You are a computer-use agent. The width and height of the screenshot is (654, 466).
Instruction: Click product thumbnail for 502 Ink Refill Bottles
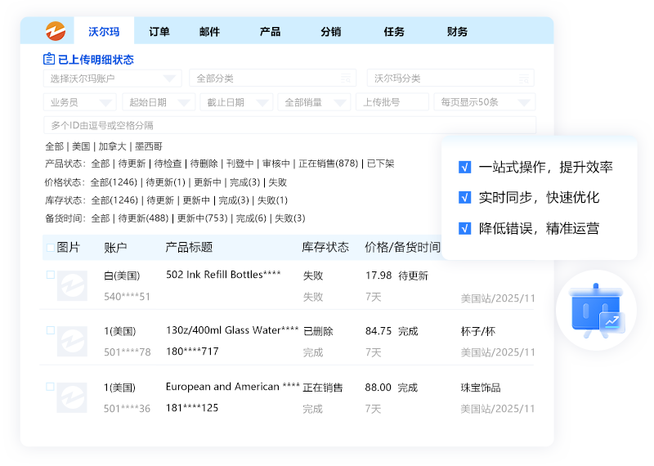click(x=72, y=286)
